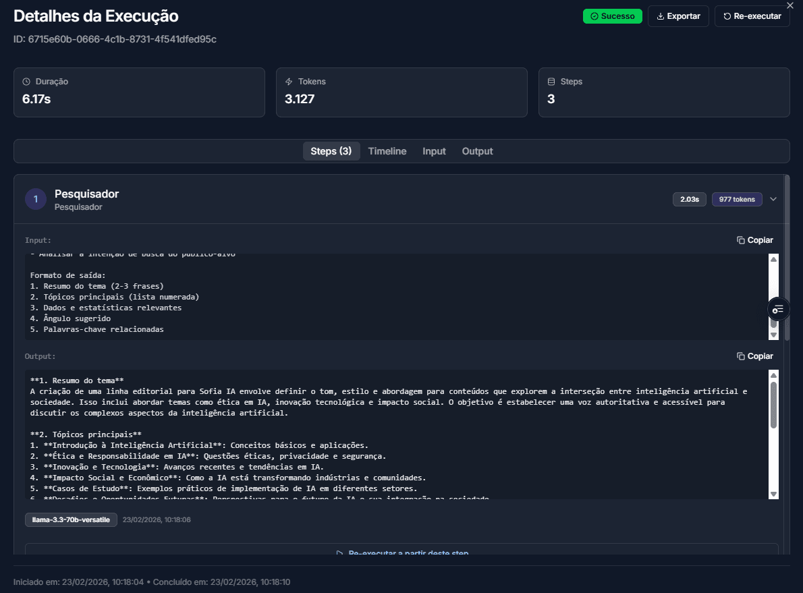The width and height of the screenshot is (803, 593).
Task: Click Re-executar a partir deste step
Action: point(401,553)
